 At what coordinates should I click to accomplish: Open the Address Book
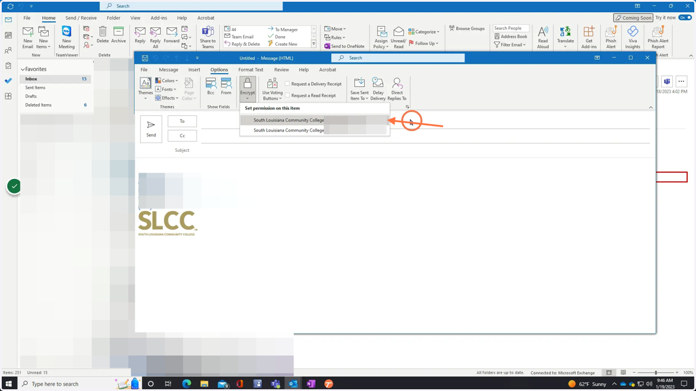[510, 36]
